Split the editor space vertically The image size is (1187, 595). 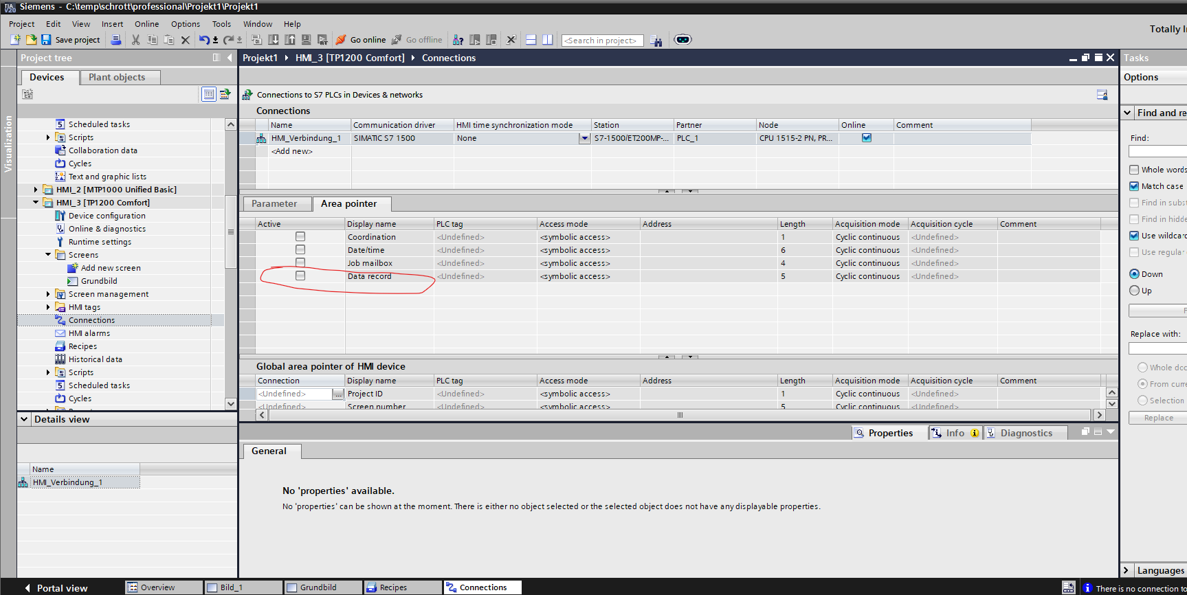[x=547, y=40]
